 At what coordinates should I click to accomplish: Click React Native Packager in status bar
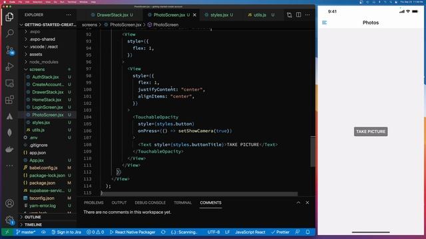[x=132, y=232]
